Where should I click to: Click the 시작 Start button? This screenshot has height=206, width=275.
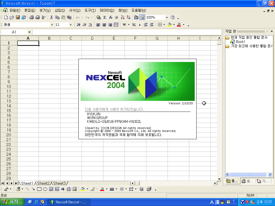(x=12, y=202)
